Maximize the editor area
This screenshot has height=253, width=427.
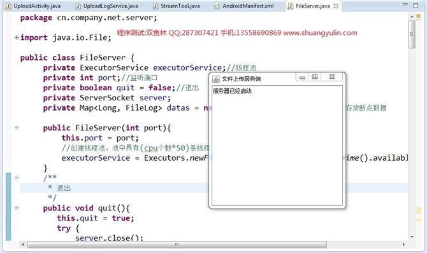tap(416, 5)
